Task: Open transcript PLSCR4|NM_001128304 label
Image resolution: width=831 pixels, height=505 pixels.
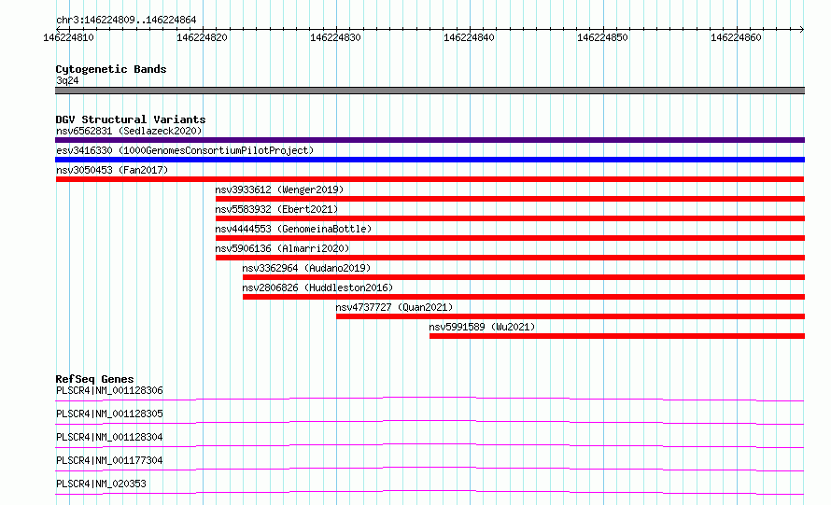Action: click(109, 437)
